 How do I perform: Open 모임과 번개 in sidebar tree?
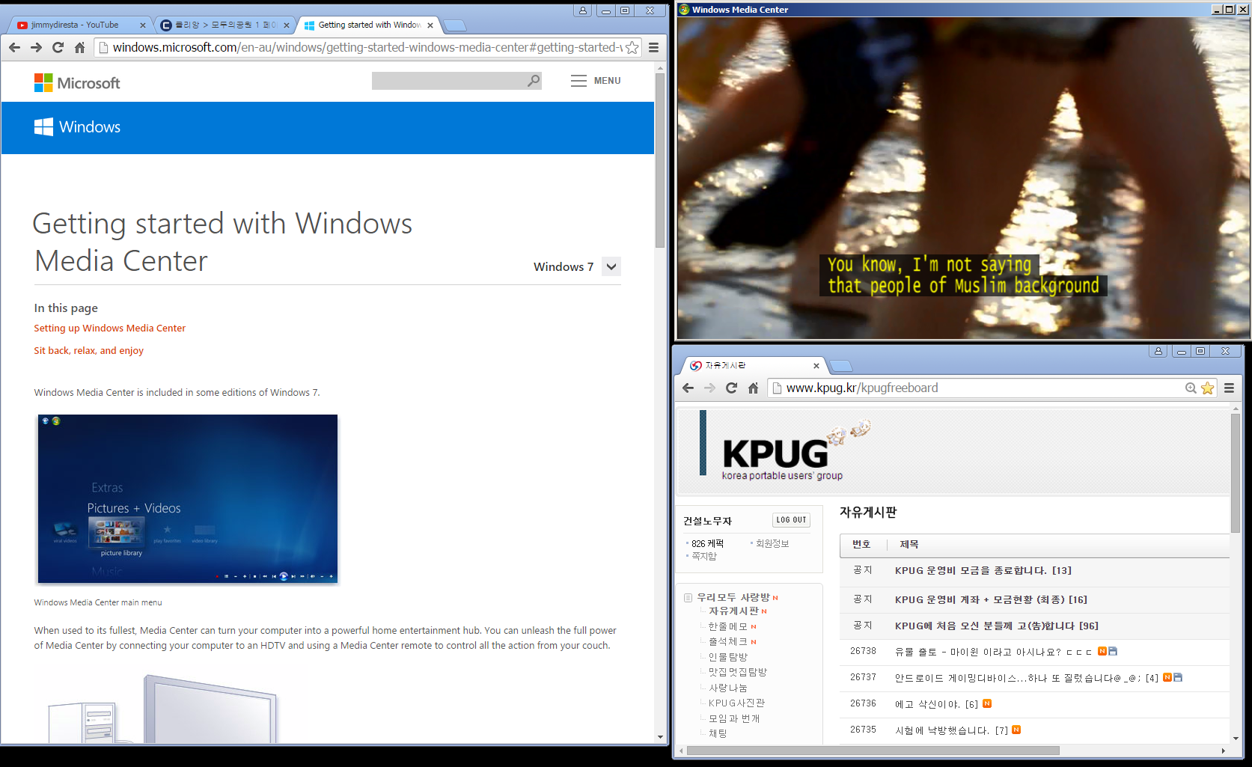(734, 718)
